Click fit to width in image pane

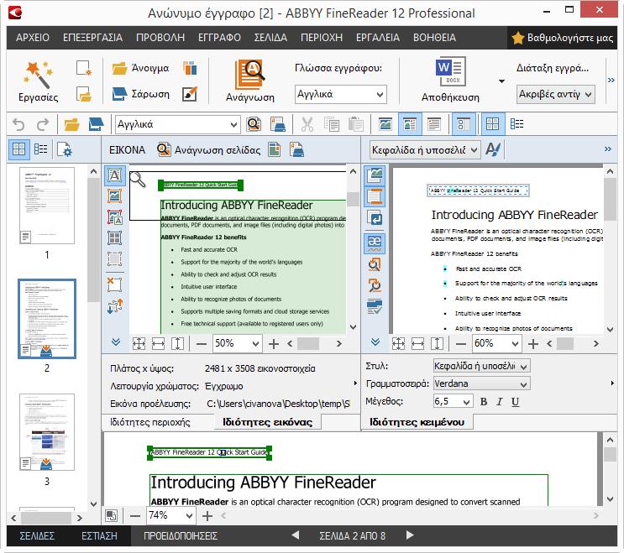[158, 344]
